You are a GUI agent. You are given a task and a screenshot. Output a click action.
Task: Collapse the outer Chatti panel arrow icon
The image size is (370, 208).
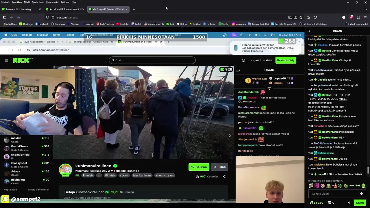(308, 31)
